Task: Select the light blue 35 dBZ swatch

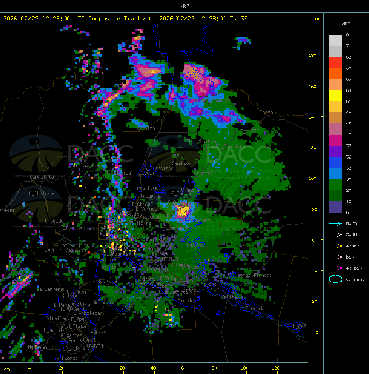Action: [x=335, y=173]
